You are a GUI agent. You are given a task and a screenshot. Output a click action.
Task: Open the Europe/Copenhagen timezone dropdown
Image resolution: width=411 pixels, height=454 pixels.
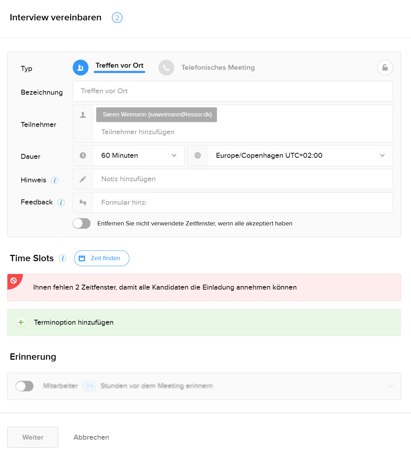(300, 156)
